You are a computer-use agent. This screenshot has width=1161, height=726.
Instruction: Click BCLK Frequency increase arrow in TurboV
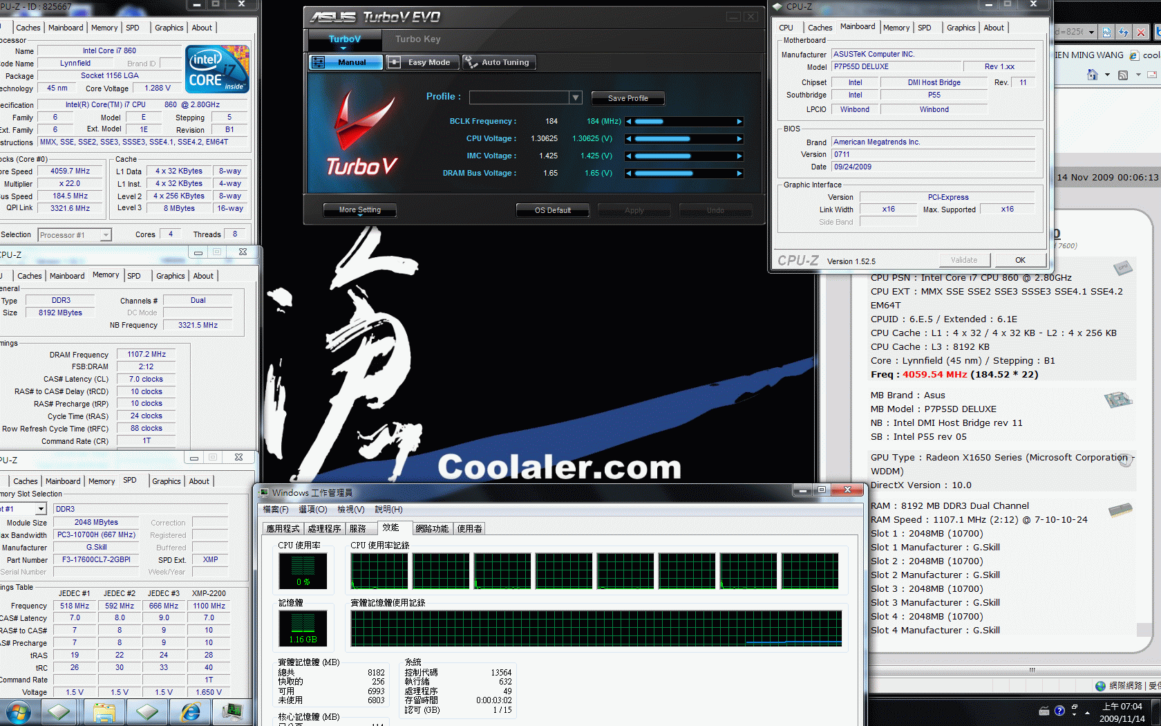tap(739, 122)
